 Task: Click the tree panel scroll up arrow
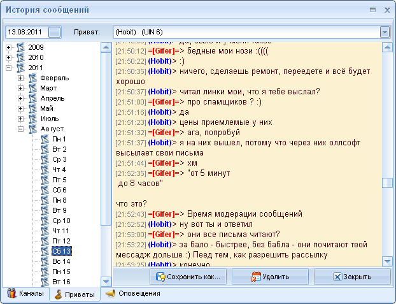tap(106, 47)
